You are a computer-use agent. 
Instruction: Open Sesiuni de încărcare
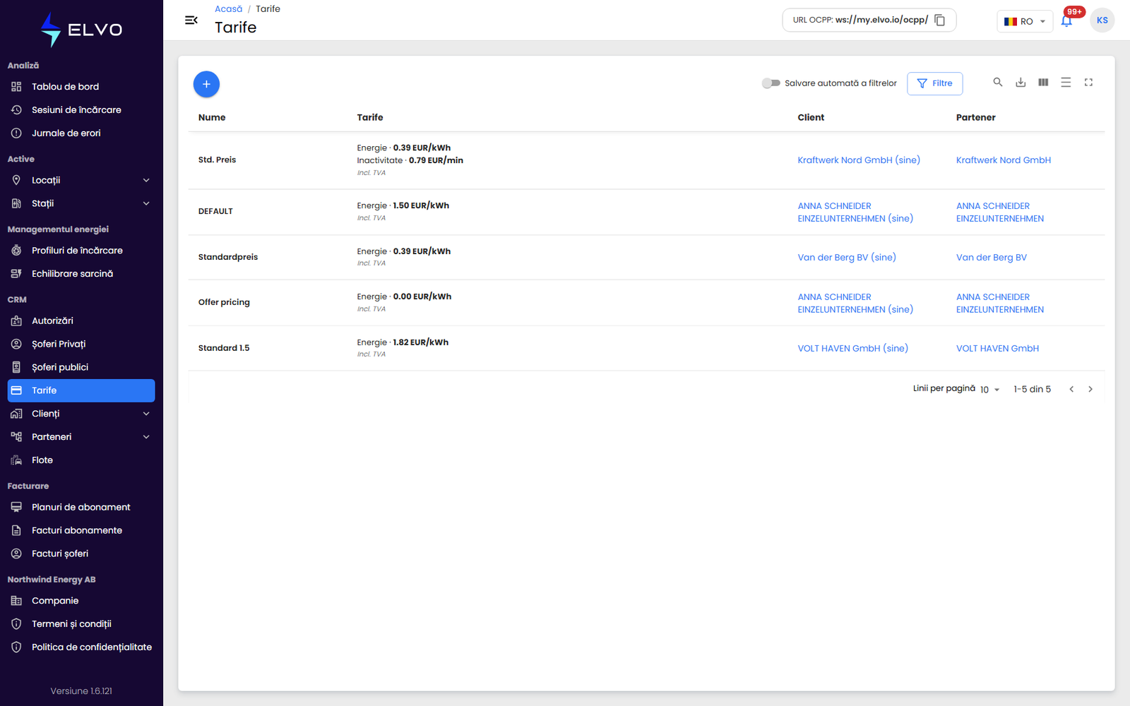(81, 110)
